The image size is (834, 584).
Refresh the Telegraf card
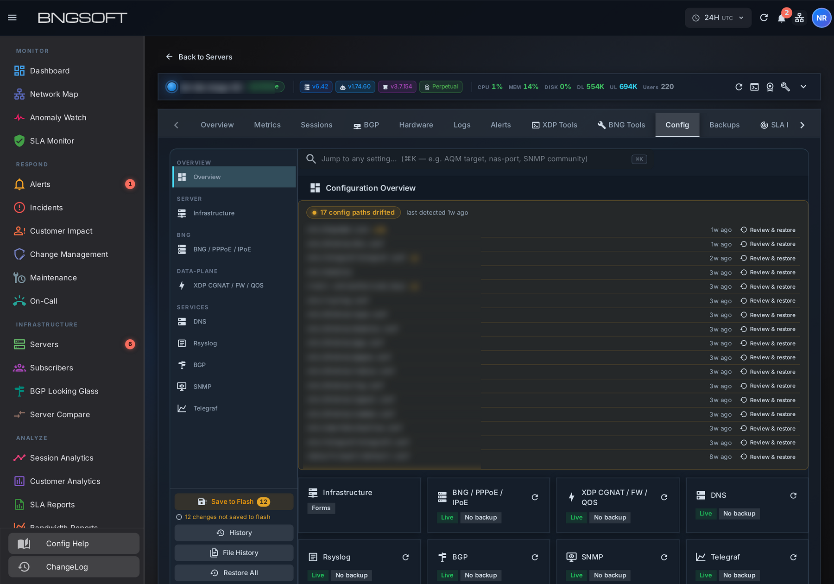pos(793,557)
